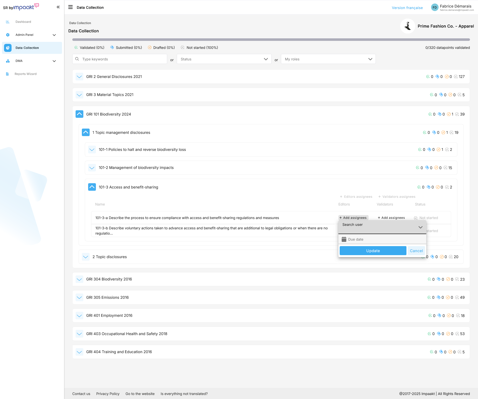This screenshot has width=478, height=399.
Task: Click the FD user avatar
Action: pos(435,8)
